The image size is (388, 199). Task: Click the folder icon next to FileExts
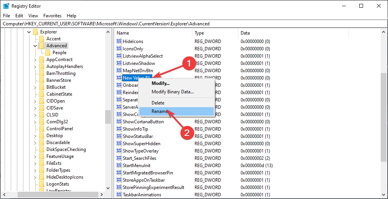click(x=41, y=163)
